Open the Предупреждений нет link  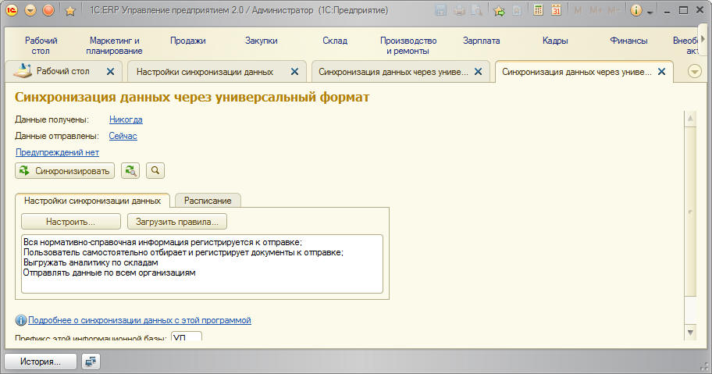point(57,152)
